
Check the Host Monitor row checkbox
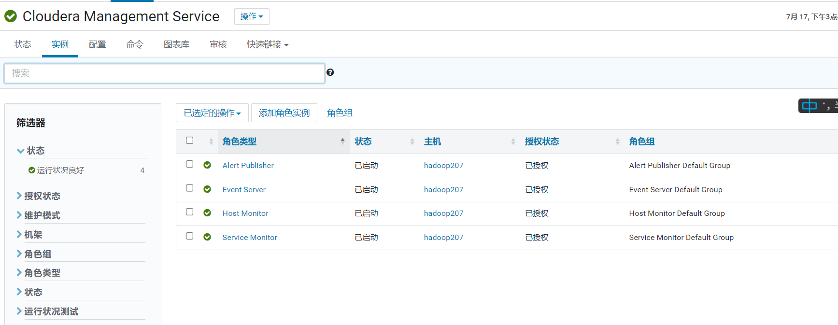(x=190, y=212)
